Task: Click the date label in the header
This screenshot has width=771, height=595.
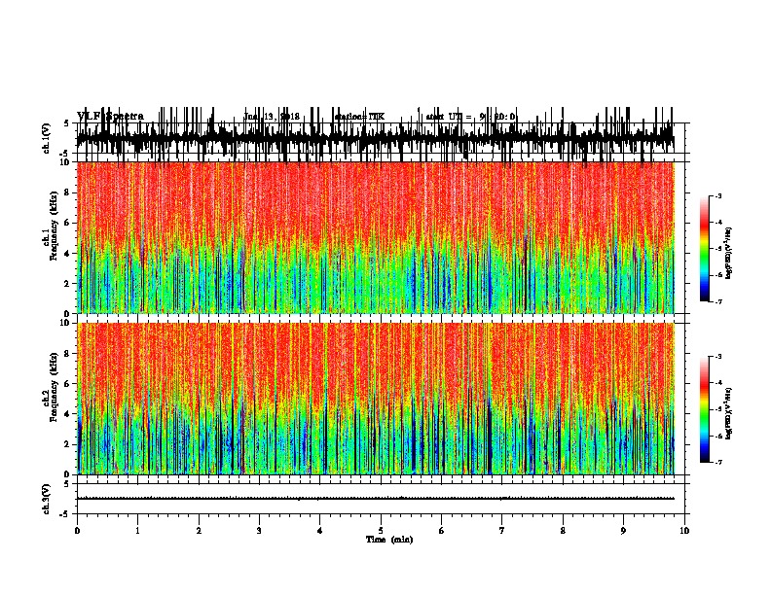Action: (272, 117)
